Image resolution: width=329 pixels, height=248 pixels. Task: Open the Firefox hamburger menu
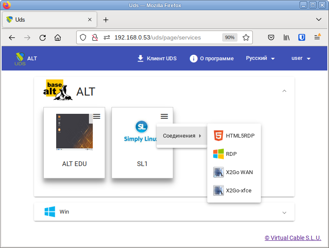[x=317, y=37]
